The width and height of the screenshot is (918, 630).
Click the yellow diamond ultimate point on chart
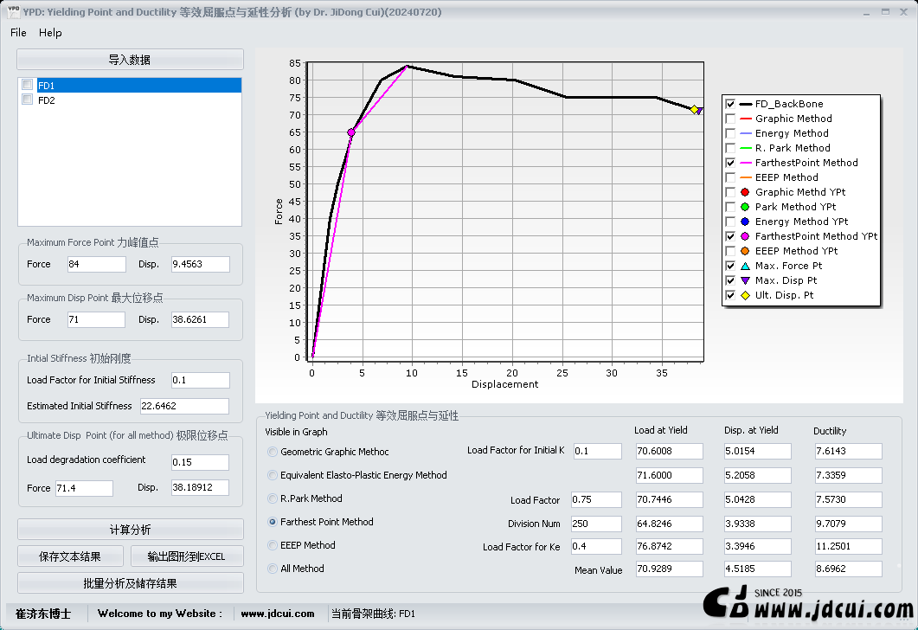694,110
